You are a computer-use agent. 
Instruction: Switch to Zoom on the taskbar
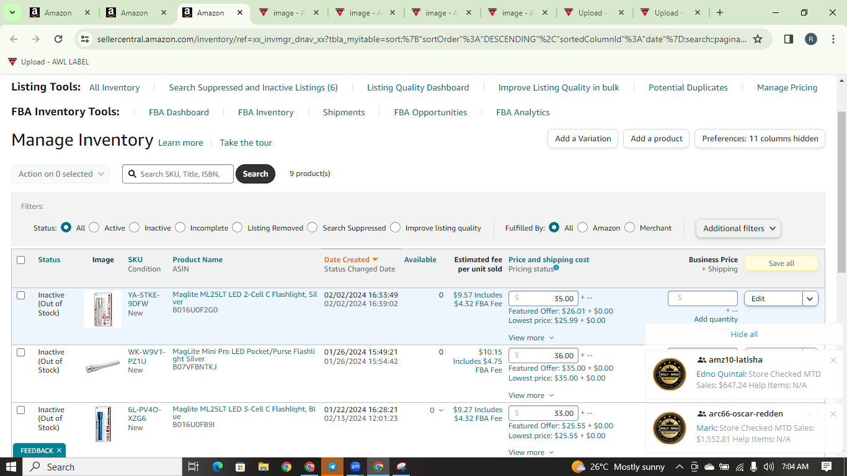click(x=355, y=467)
